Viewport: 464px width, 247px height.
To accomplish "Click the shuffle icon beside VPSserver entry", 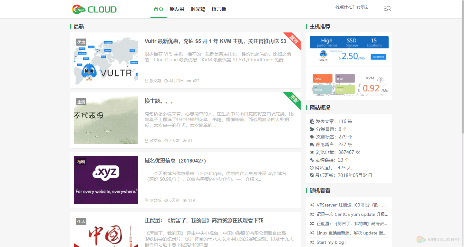I will (x=312, y=205).
